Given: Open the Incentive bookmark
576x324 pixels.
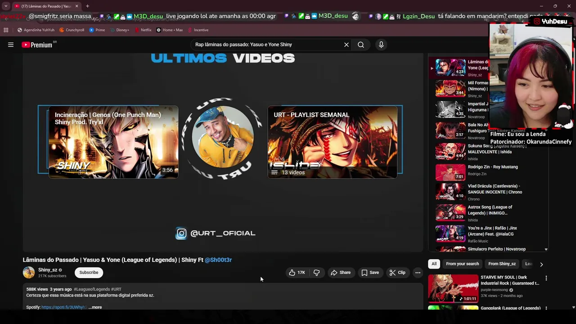Looking at the screenshot, I should [198, 30].
